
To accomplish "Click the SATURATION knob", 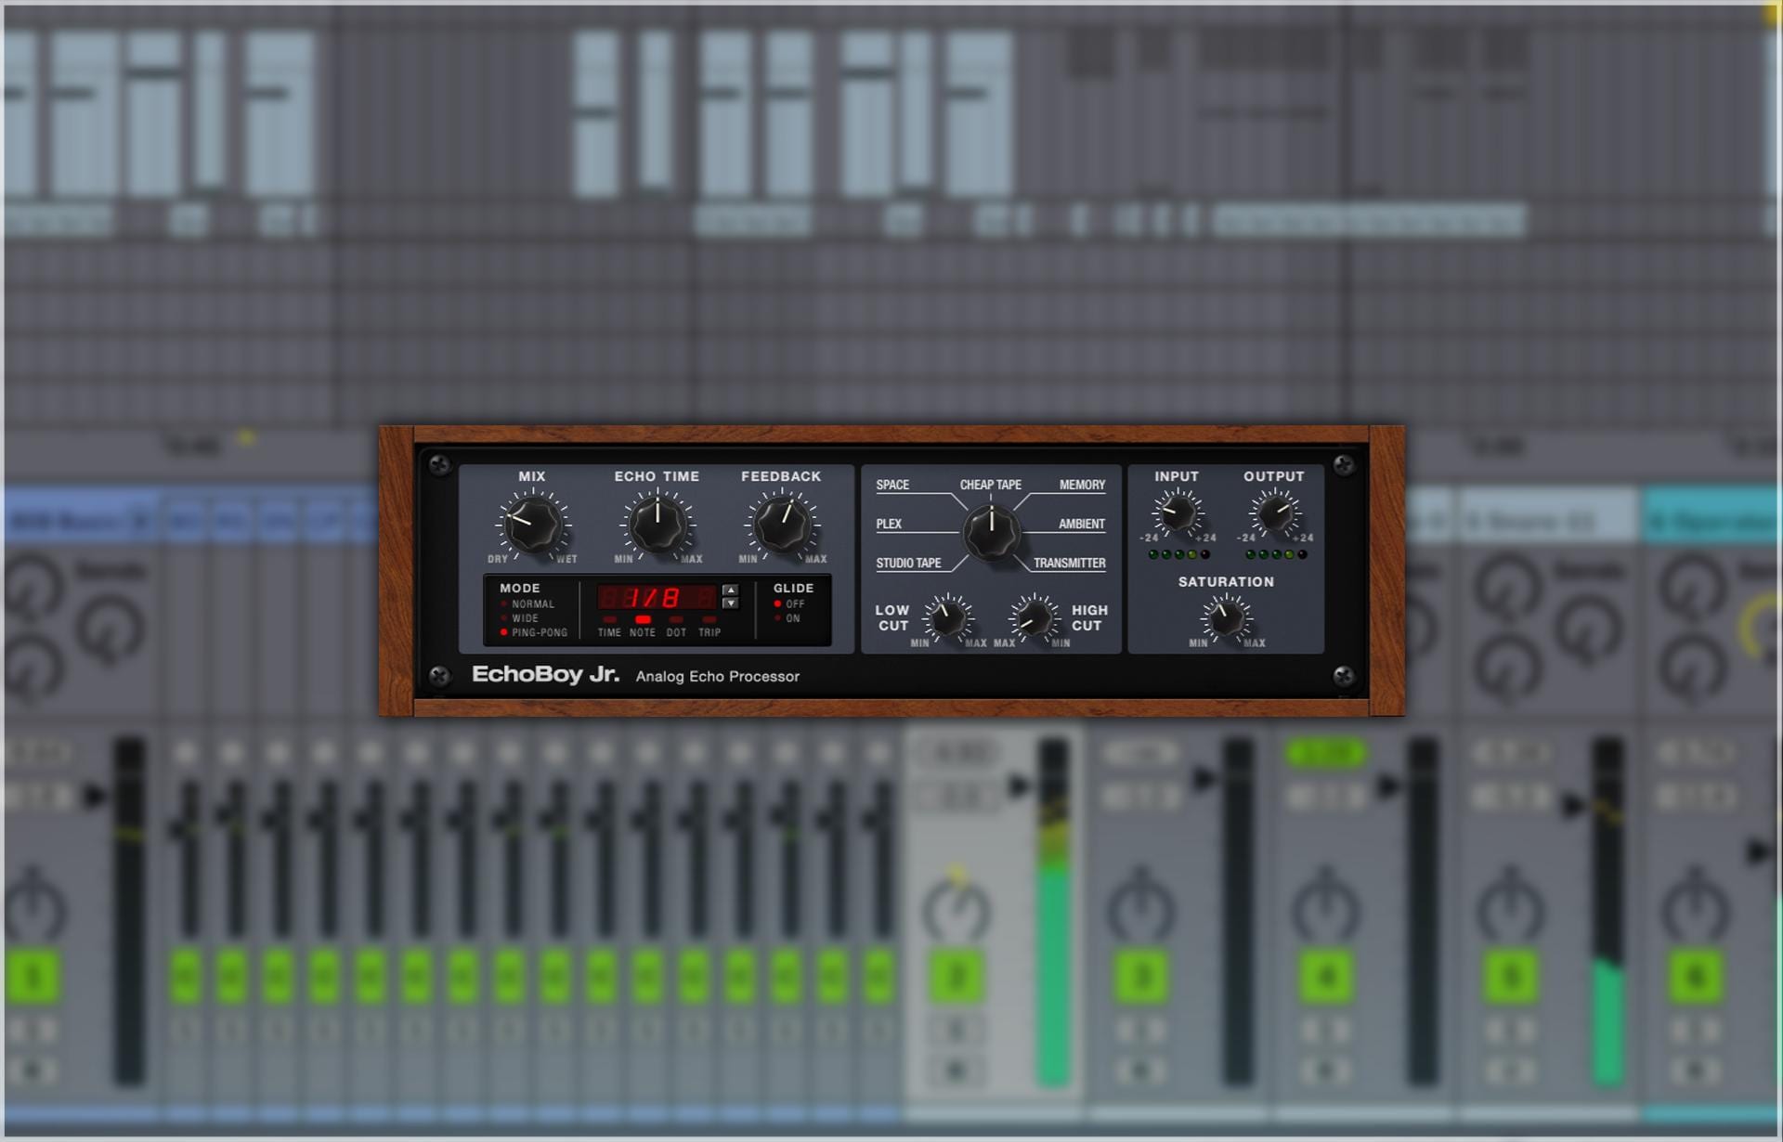I will 1226,617.
